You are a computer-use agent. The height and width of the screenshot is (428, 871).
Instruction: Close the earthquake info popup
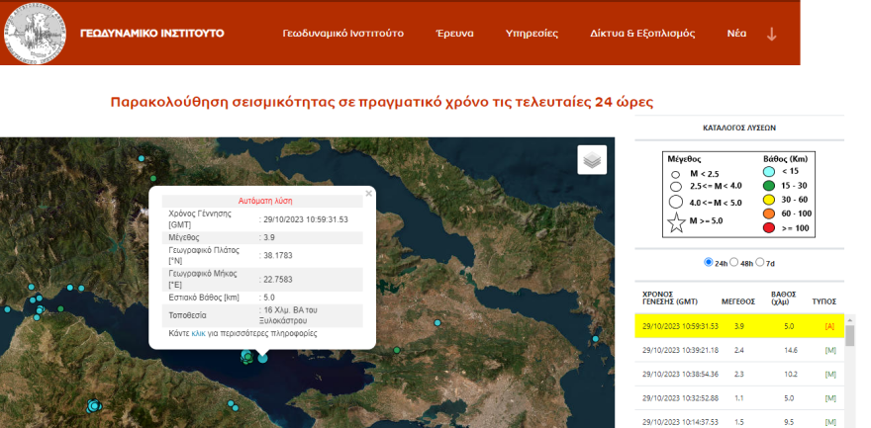click(x=368, y=194)
